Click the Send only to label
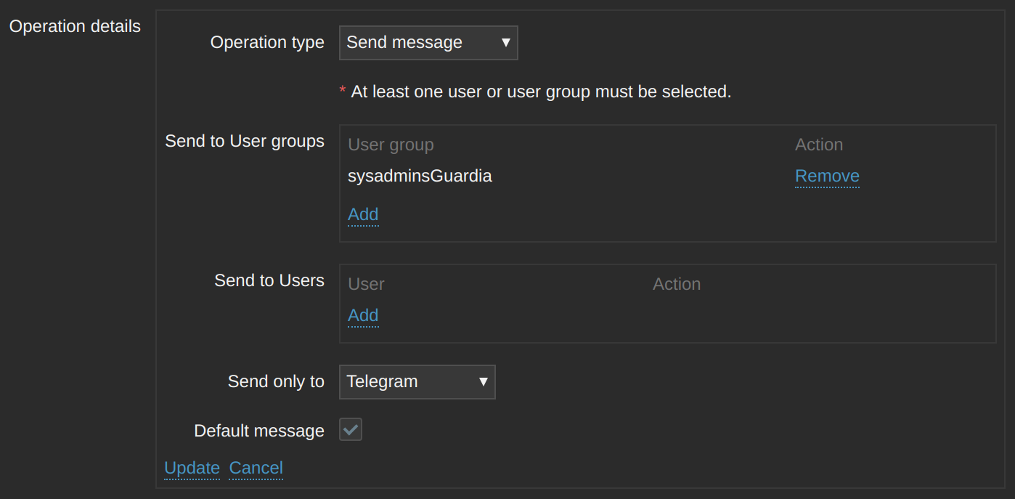Screen dimensions: 1015x499 pyautogui.click(x=276, y=382)
